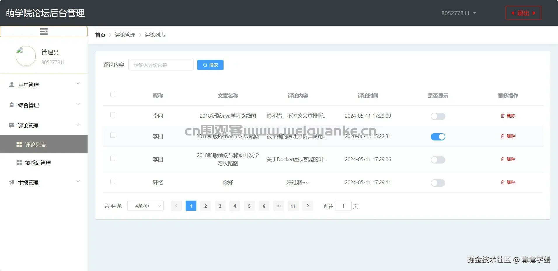
Task: Click trash icon in 2018新版Python row
Action: point(503,136)
